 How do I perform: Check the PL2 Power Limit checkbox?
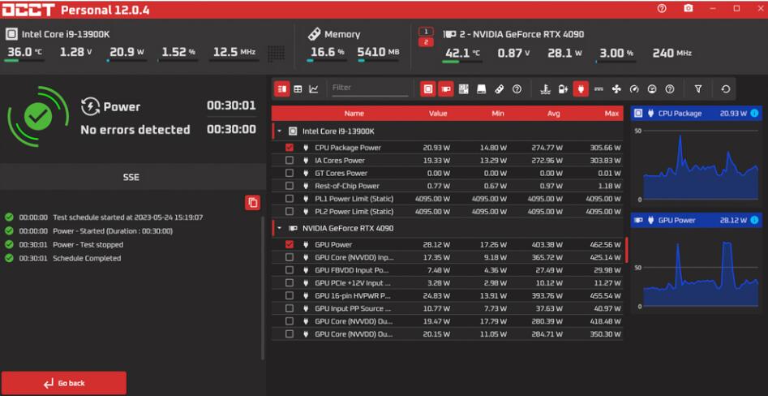click(290, 211)
